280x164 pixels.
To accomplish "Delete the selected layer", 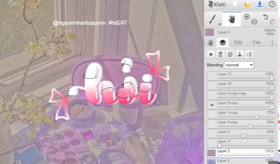I will click(220, 54).
